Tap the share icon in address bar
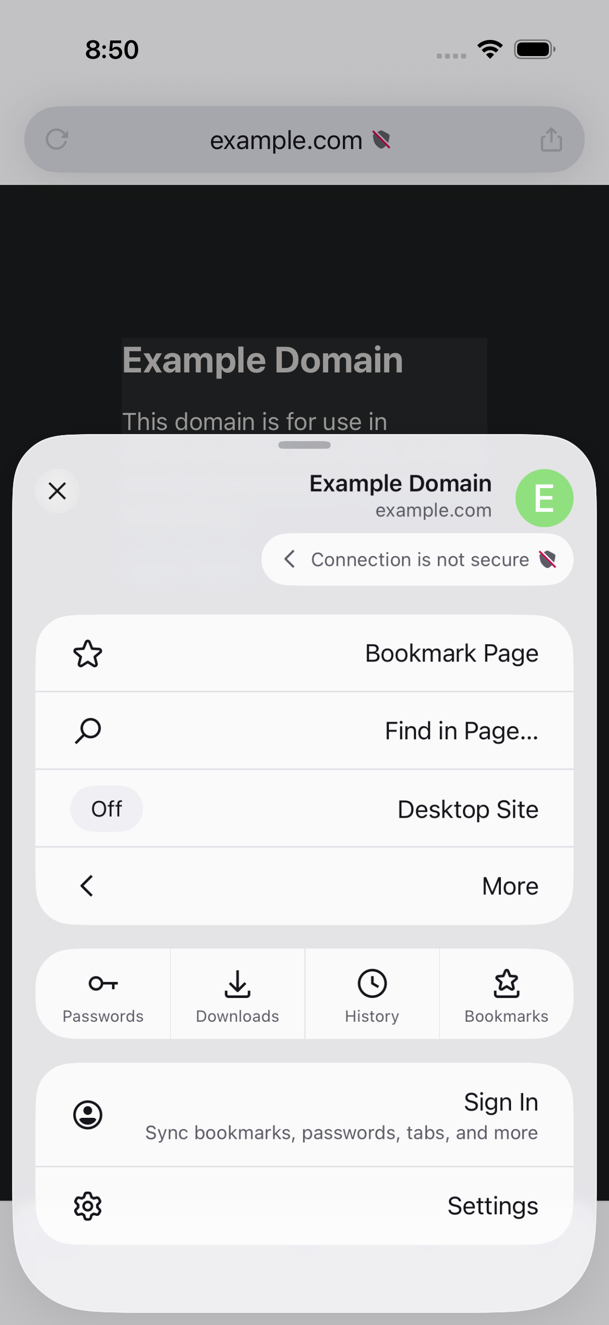Viewport: 609px width, 1325px height. (x=551, y=139)
